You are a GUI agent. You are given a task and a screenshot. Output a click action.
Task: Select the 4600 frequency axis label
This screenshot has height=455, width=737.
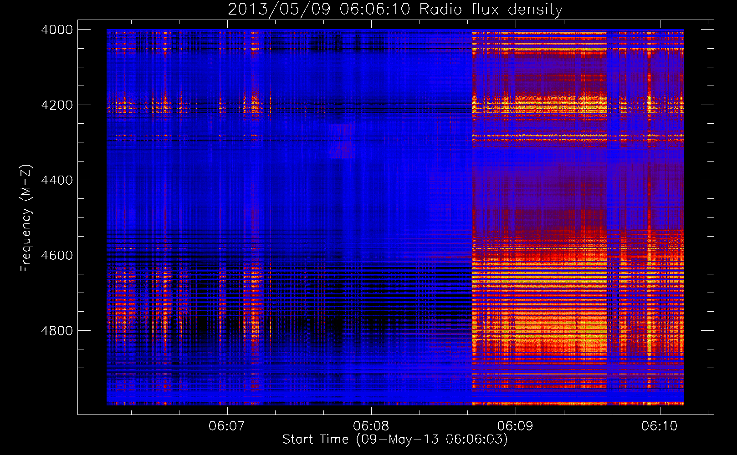[57, 255]
